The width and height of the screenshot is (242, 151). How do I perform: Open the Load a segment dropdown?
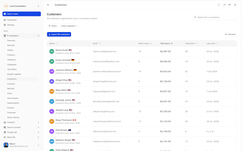coord(69,26)
